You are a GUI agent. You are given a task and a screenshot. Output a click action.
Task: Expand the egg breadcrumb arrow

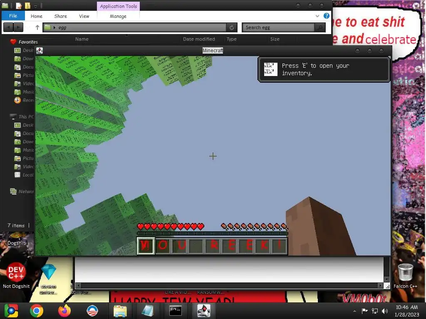54,27
